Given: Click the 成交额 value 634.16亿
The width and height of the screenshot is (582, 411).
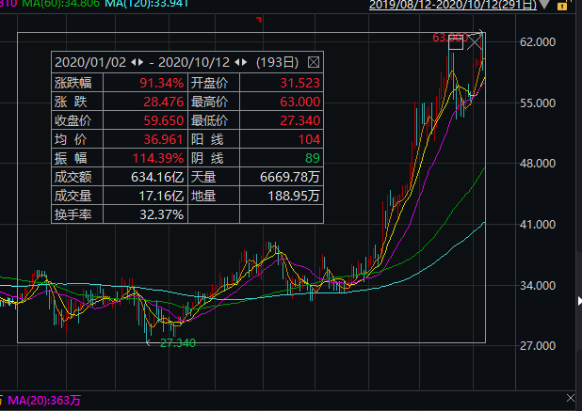Looking at the screenshot, I should [x=156, y=176].
